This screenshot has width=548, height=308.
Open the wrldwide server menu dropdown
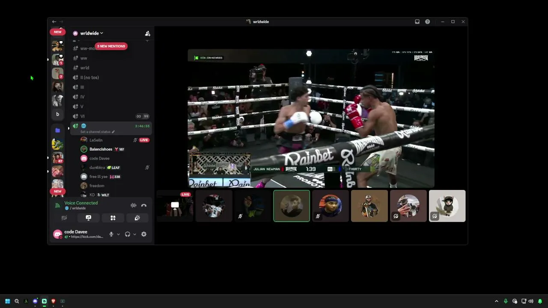pyautogui.click(x=91, y=33)
